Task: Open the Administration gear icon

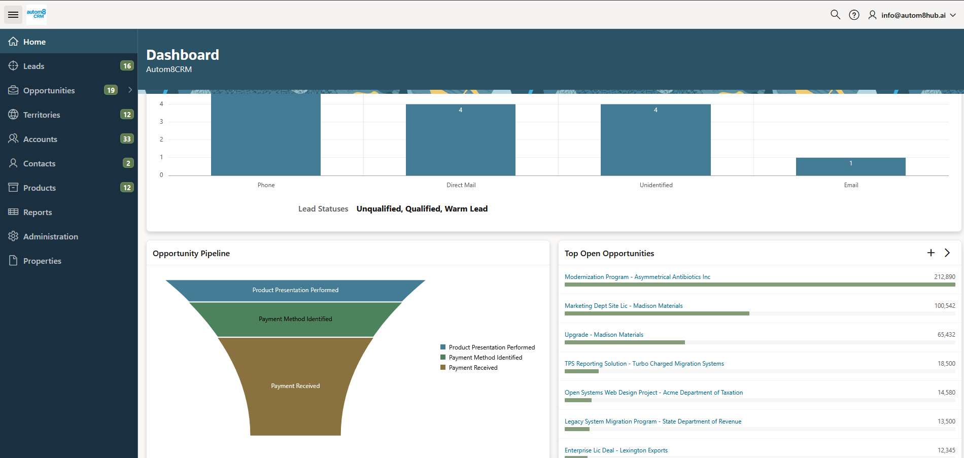Action: coord(13,236)
